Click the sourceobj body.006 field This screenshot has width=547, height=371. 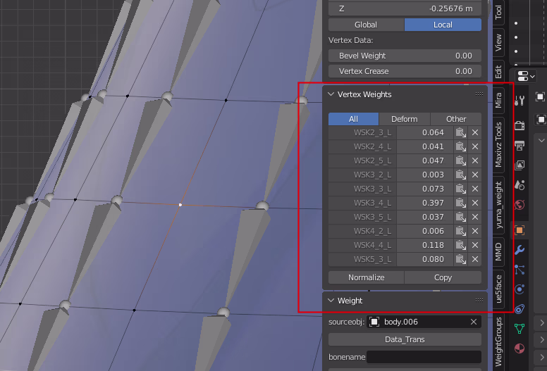click(424, 322)
